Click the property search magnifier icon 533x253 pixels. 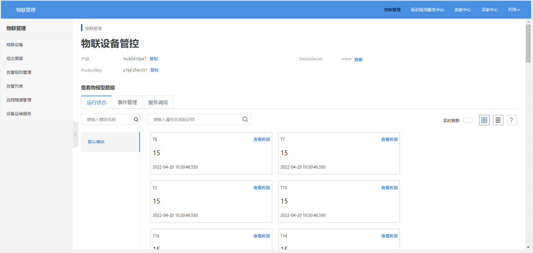pyautogui.click(x=245, y=119)
